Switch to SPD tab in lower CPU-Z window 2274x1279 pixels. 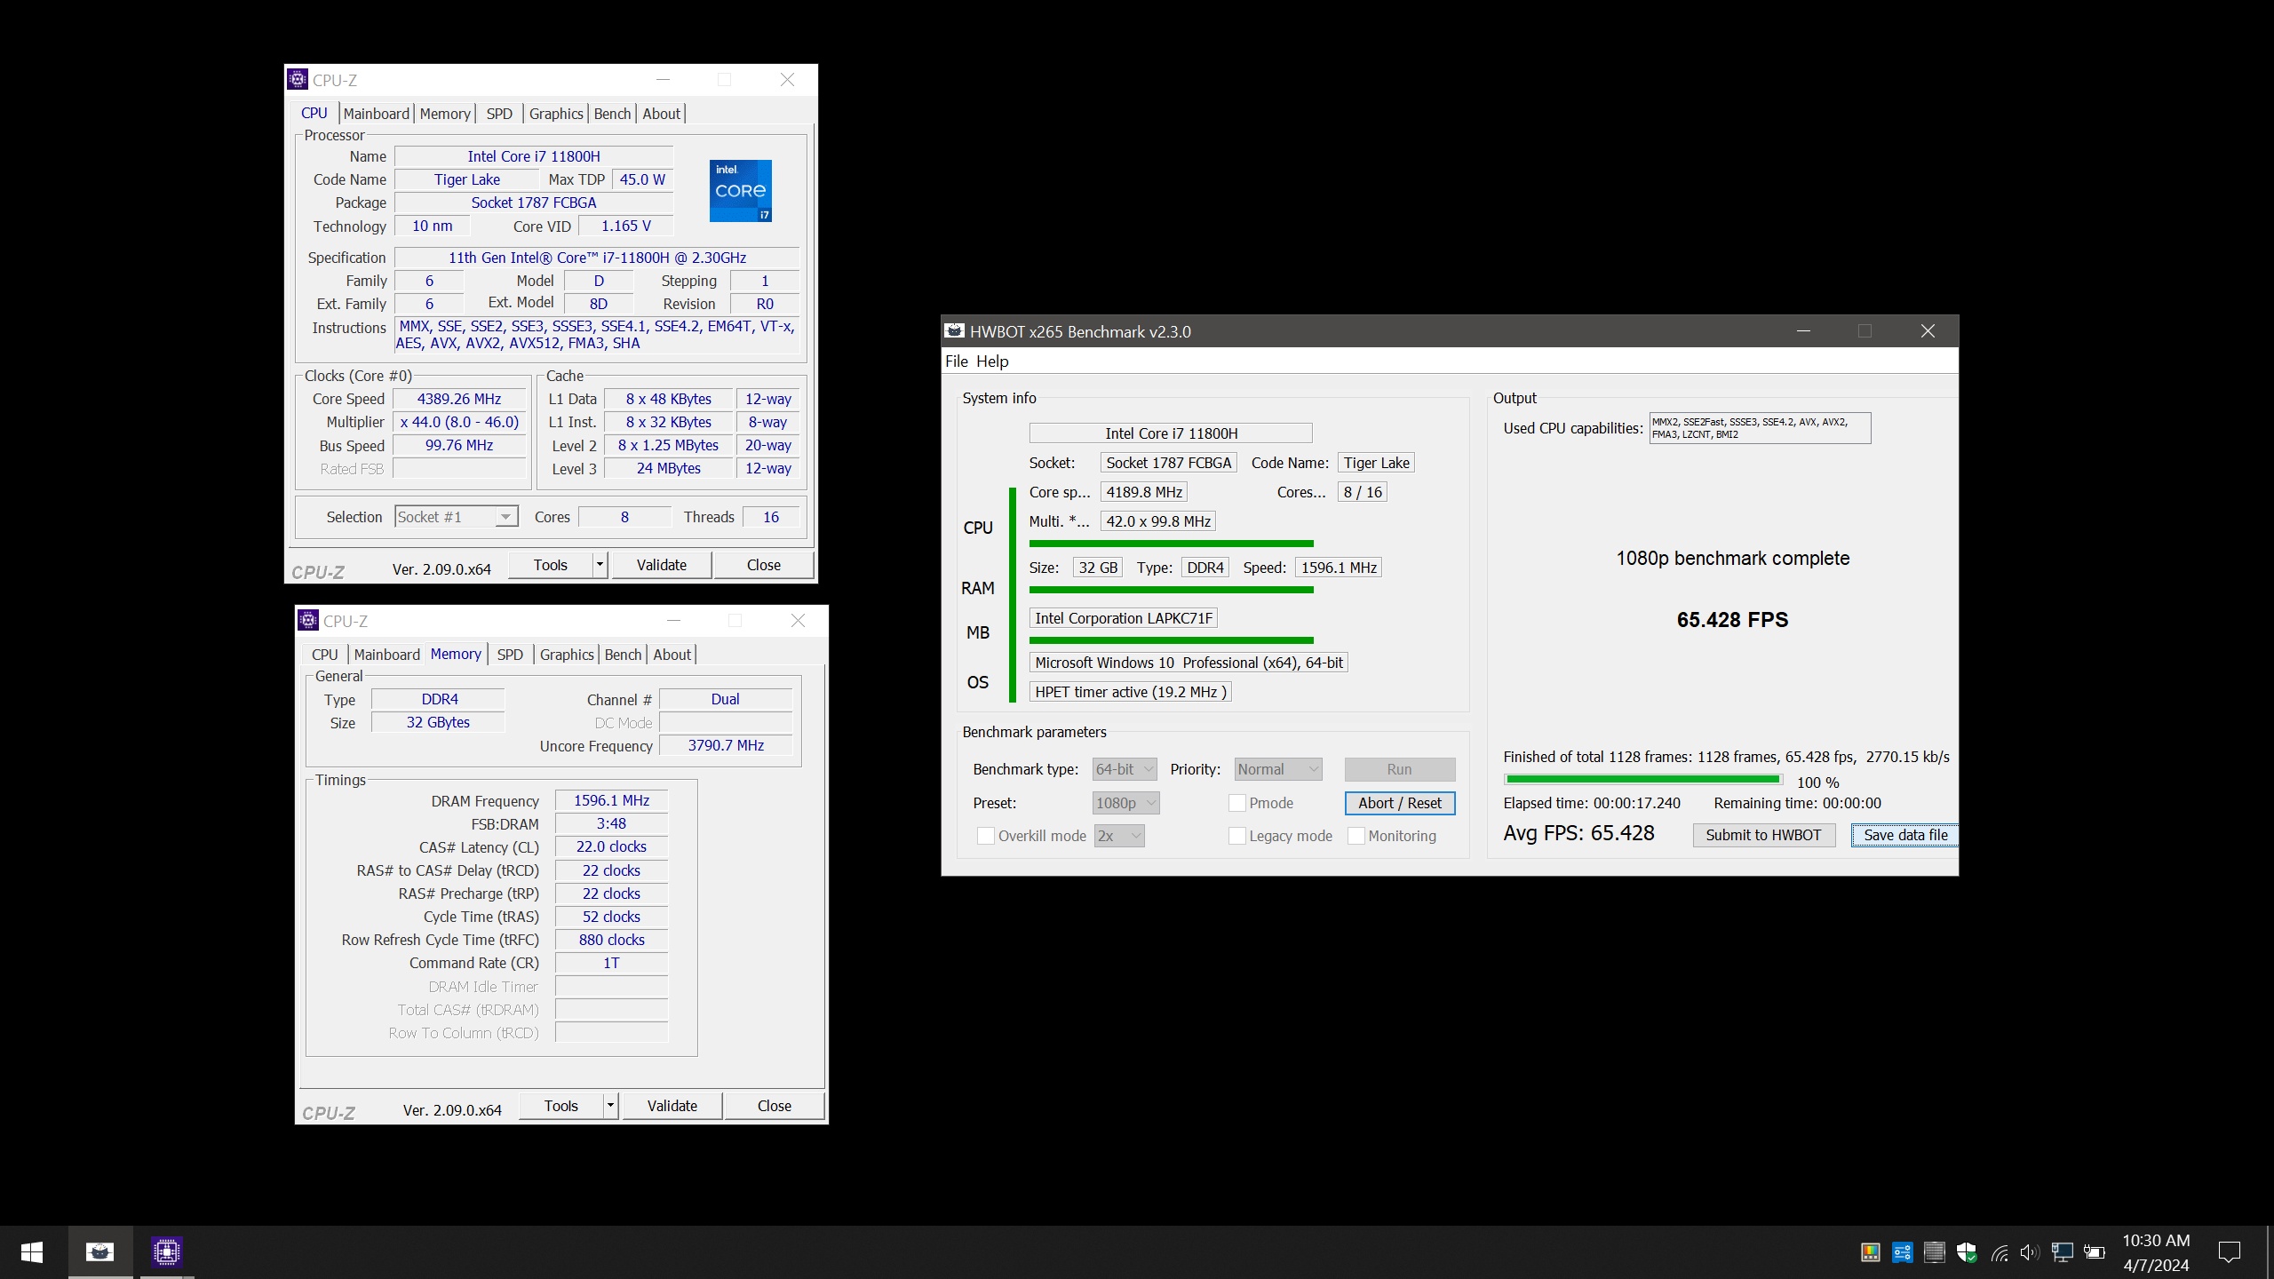click(x=510, y=655)
